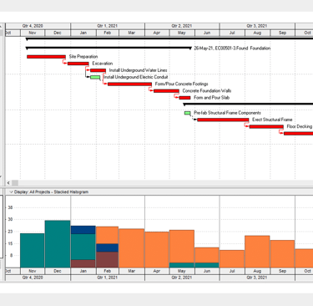
Task: Click the Form and Pour Slab label
Action: coord(211,98)
